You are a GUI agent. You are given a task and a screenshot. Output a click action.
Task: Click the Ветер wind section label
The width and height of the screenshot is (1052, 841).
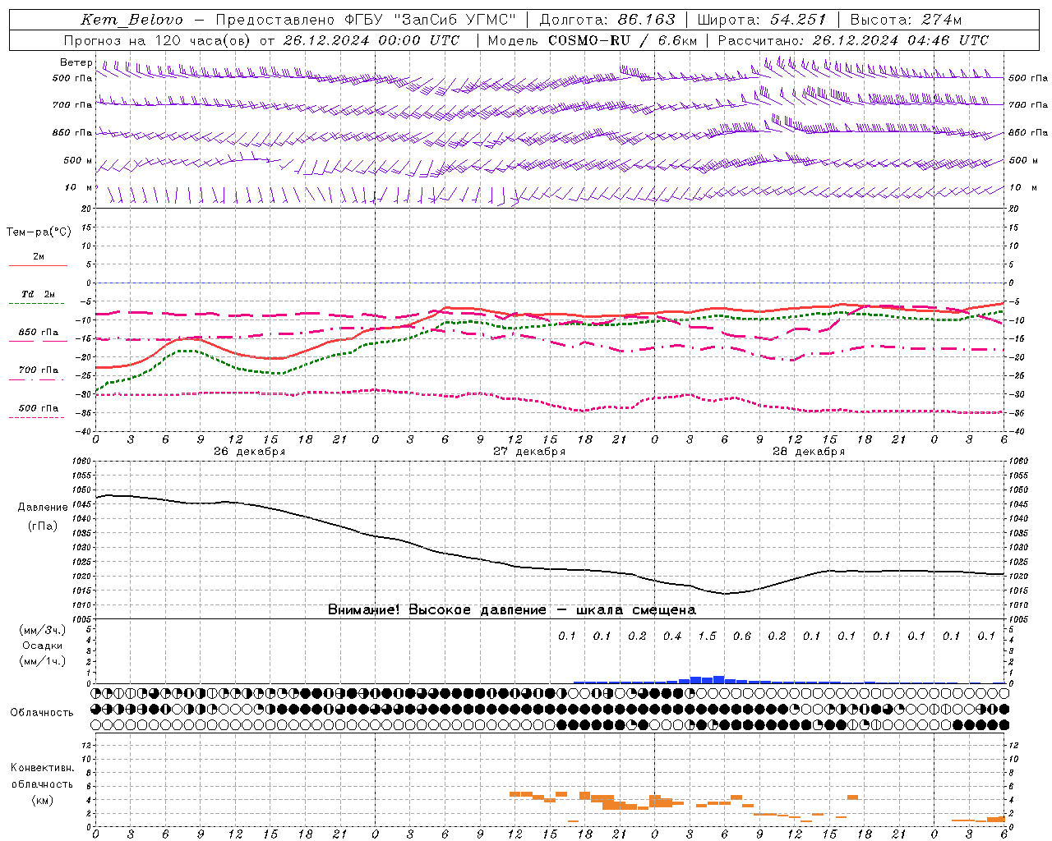[x=76, y=62]
